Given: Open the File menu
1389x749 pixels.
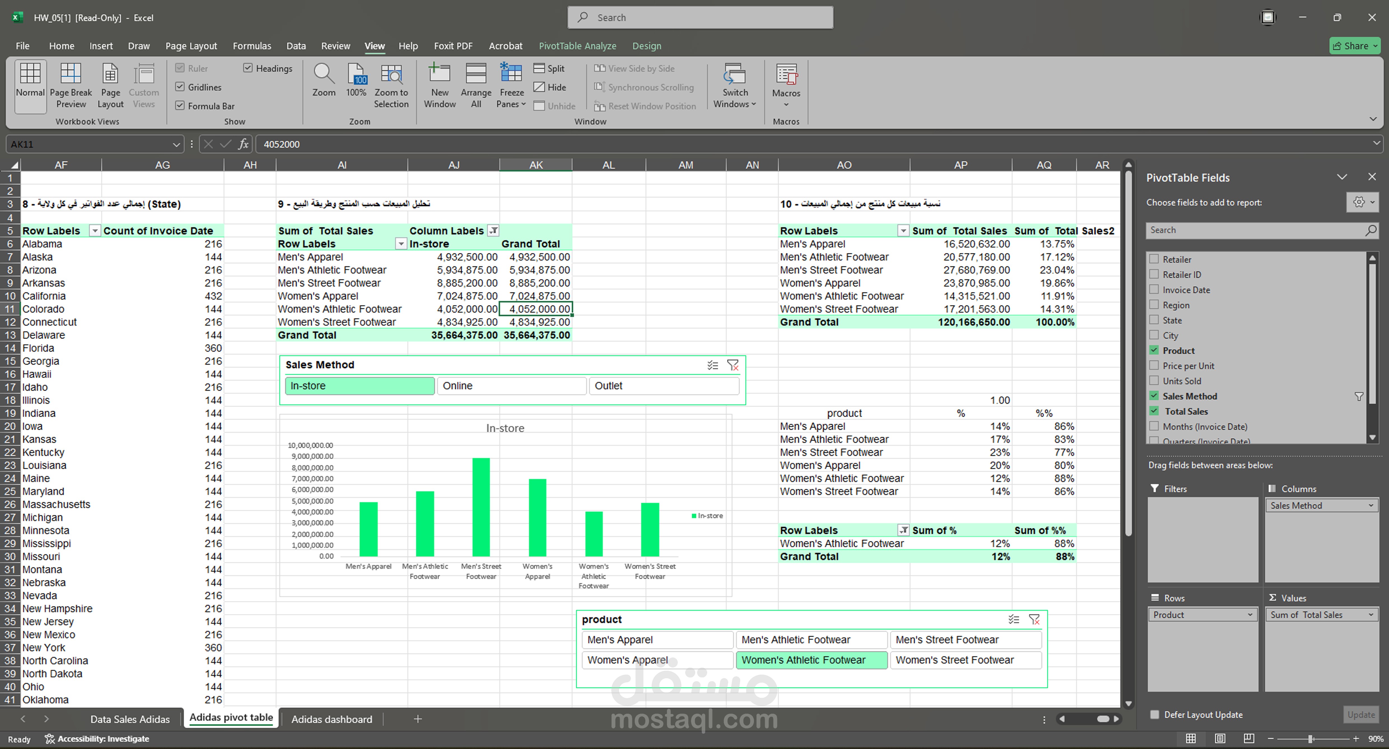Looking at the screenshot, I should (x=23, y=46).
